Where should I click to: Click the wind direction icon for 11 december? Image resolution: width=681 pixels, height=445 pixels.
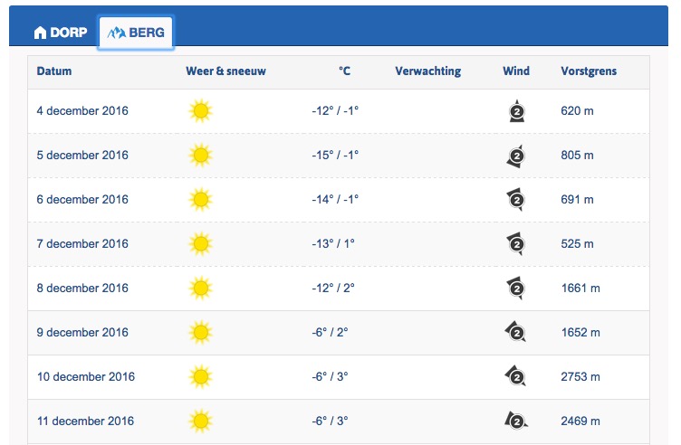[516, 421]
